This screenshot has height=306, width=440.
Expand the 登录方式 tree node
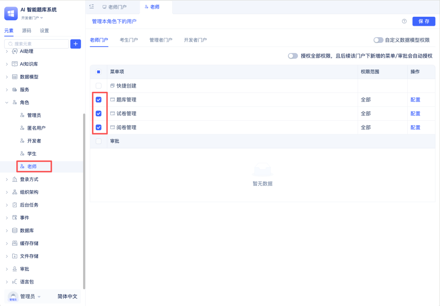(x=7, y=180)
